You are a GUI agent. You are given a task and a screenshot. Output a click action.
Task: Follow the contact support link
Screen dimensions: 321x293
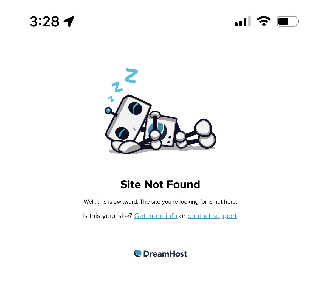tap(212, 216)
